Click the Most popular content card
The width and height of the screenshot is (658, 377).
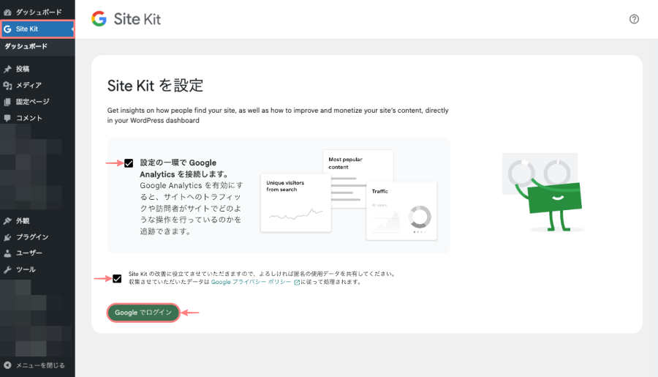click(358, 166)
